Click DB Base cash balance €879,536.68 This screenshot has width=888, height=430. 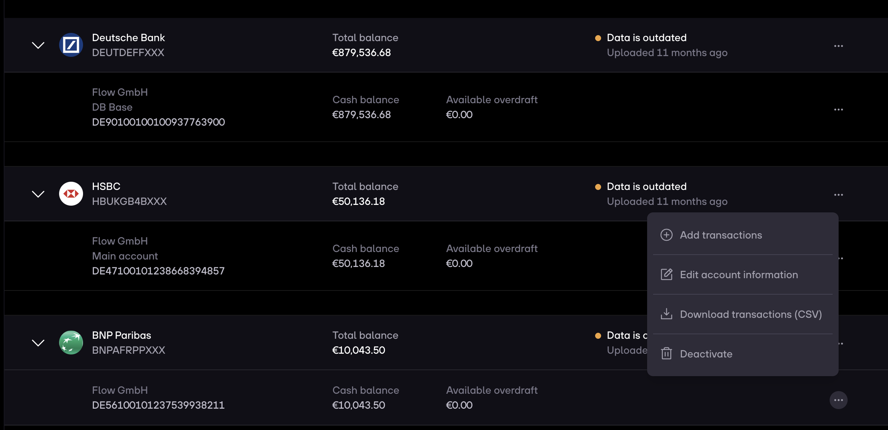[361, 114]
